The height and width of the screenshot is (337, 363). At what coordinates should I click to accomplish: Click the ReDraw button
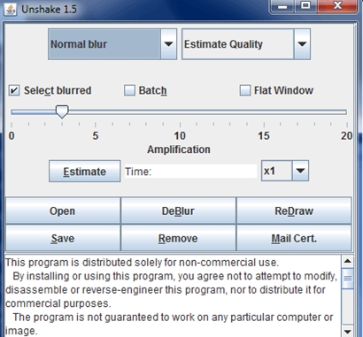(x=294, y=211)
